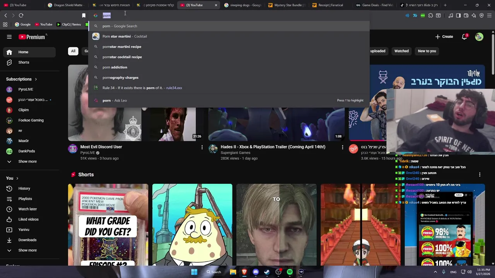
Task: Open a new browser tab with plus button
Action: tap(445, 5)
